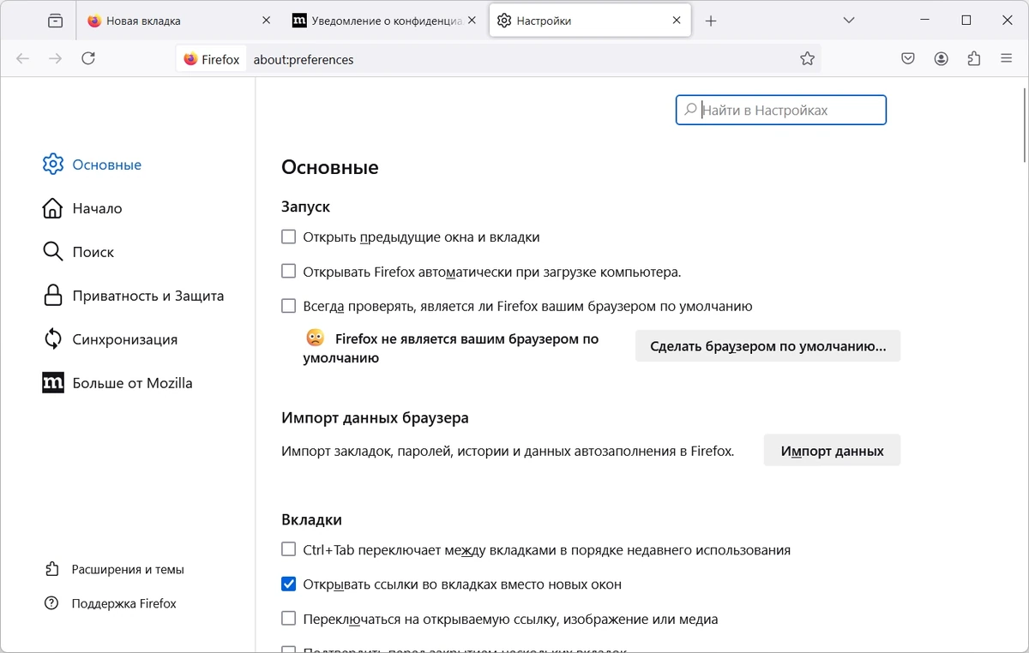Open the Поиск settings category
The width and height of the screenshot is (1029, 653).
coord(78,252)
